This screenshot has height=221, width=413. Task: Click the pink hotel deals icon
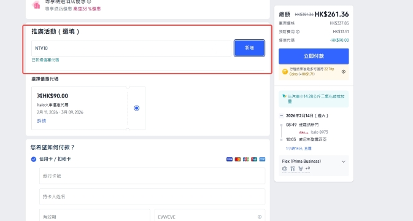(36, 5)
